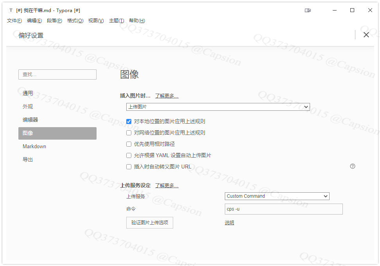The height and width of the screenshot is (266, 380).
Task: Select the 导出 settings category
Action: 57,160
